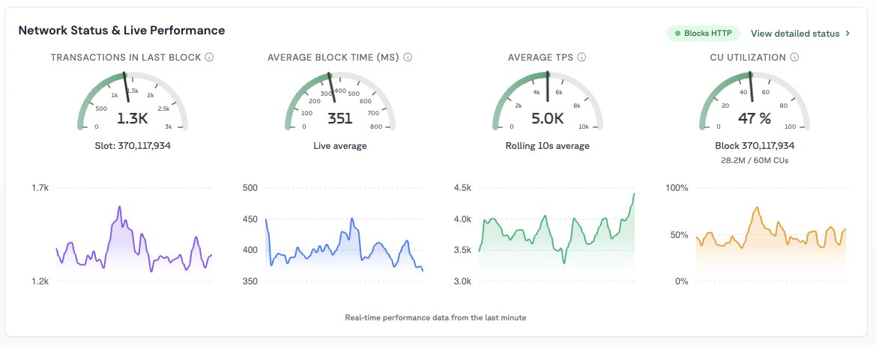The image size is (876, 345).
Task: Click the Real-time performance data footer text
Action: [x=436, y=317]
